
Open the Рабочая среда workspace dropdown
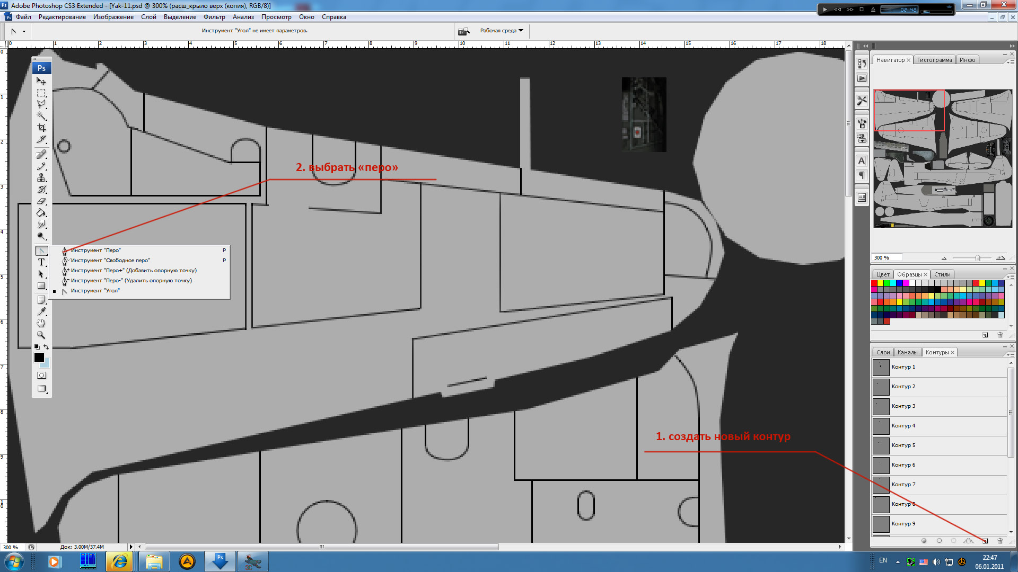point(502,31)
